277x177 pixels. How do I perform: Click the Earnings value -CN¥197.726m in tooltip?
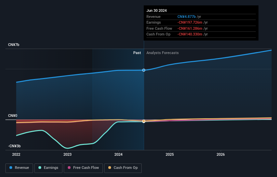tap(190, 22)
